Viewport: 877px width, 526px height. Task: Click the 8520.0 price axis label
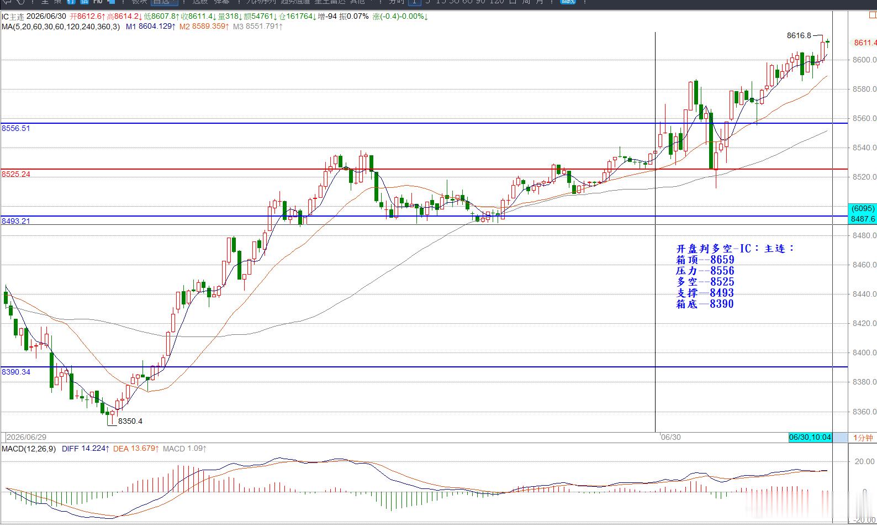click(864, 177)
